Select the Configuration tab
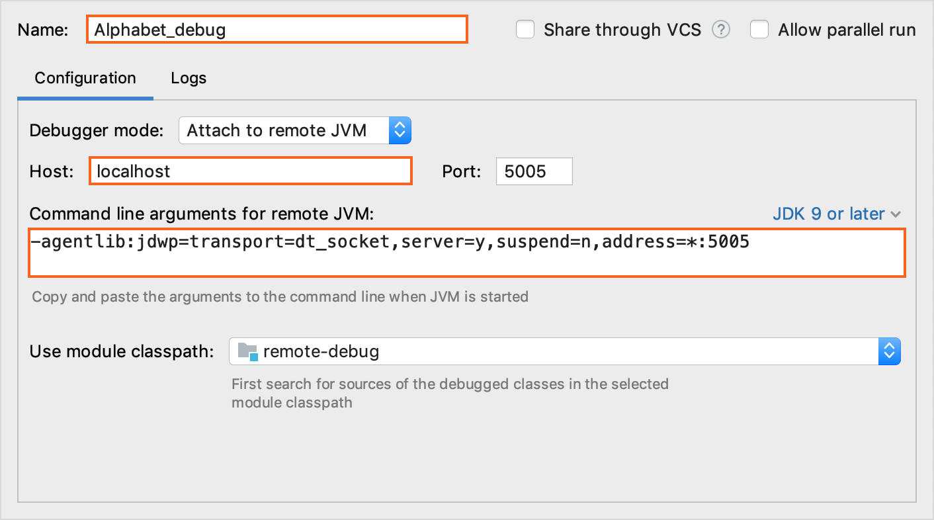This screenshot has height=520, width=934. (84, 77)
